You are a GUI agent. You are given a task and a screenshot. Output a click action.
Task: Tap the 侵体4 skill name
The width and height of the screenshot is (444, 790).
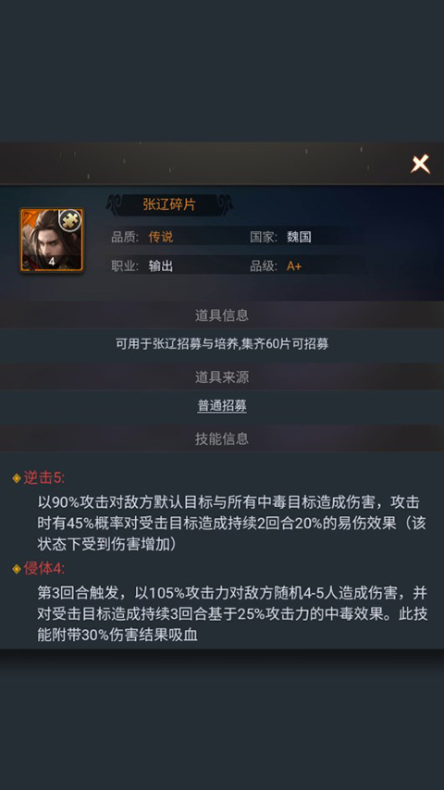tap(43, 569)
